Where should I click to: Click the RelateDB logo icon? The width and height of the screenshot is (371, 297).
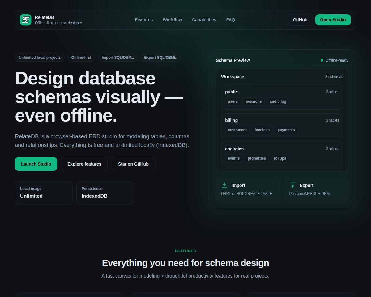click(x=26, y=20)
